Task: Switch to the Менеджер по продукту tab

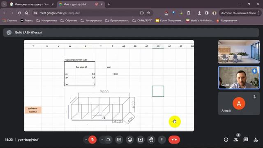Action: 31,5
